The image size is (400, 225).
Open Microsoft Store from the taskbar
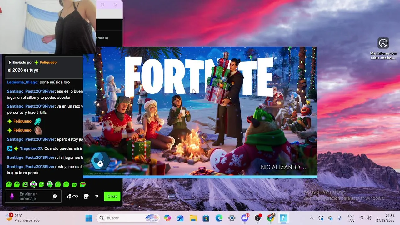[206, 218]
